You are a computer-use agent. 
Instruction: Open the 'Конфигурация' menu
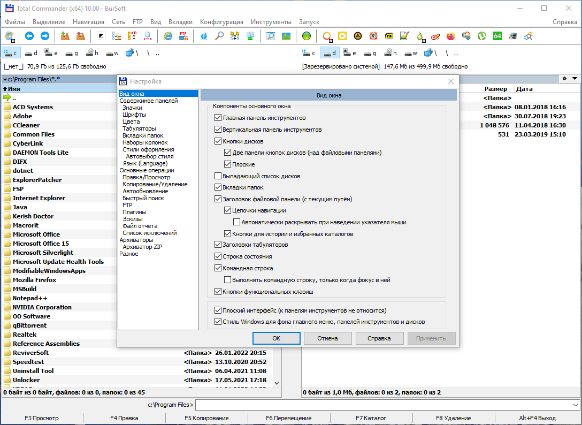(221, 22)
